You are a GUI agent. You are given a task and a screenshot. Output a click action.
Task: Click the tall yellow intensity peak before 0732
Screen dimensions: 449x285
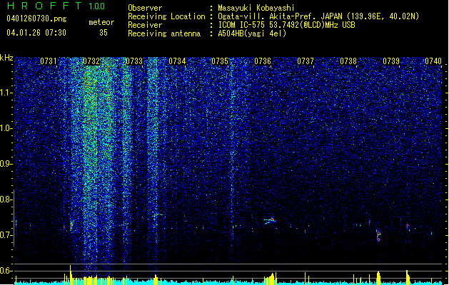[x=71, y=275]
